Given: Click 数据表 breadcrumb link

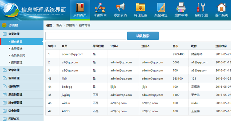Looking at the screenshot, I should click(71, 25).
